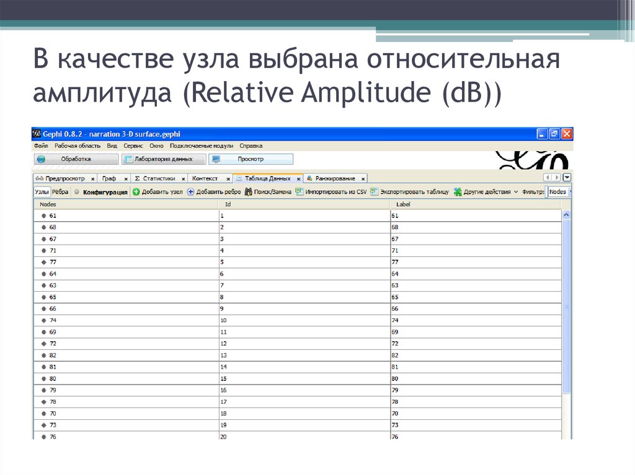Open Поиск/Замена dialog icon
Screen dimensions: 635x475
click(249, 191)
